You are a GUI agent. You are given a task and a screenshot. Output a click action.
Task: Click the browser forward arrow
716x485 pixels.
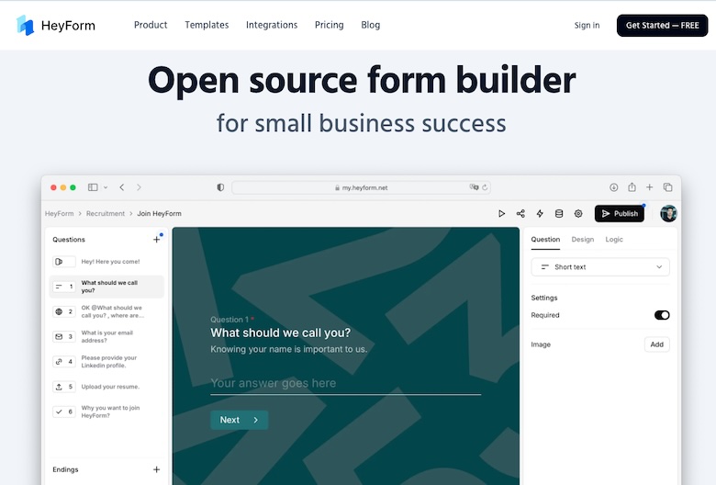click(139, 187)
